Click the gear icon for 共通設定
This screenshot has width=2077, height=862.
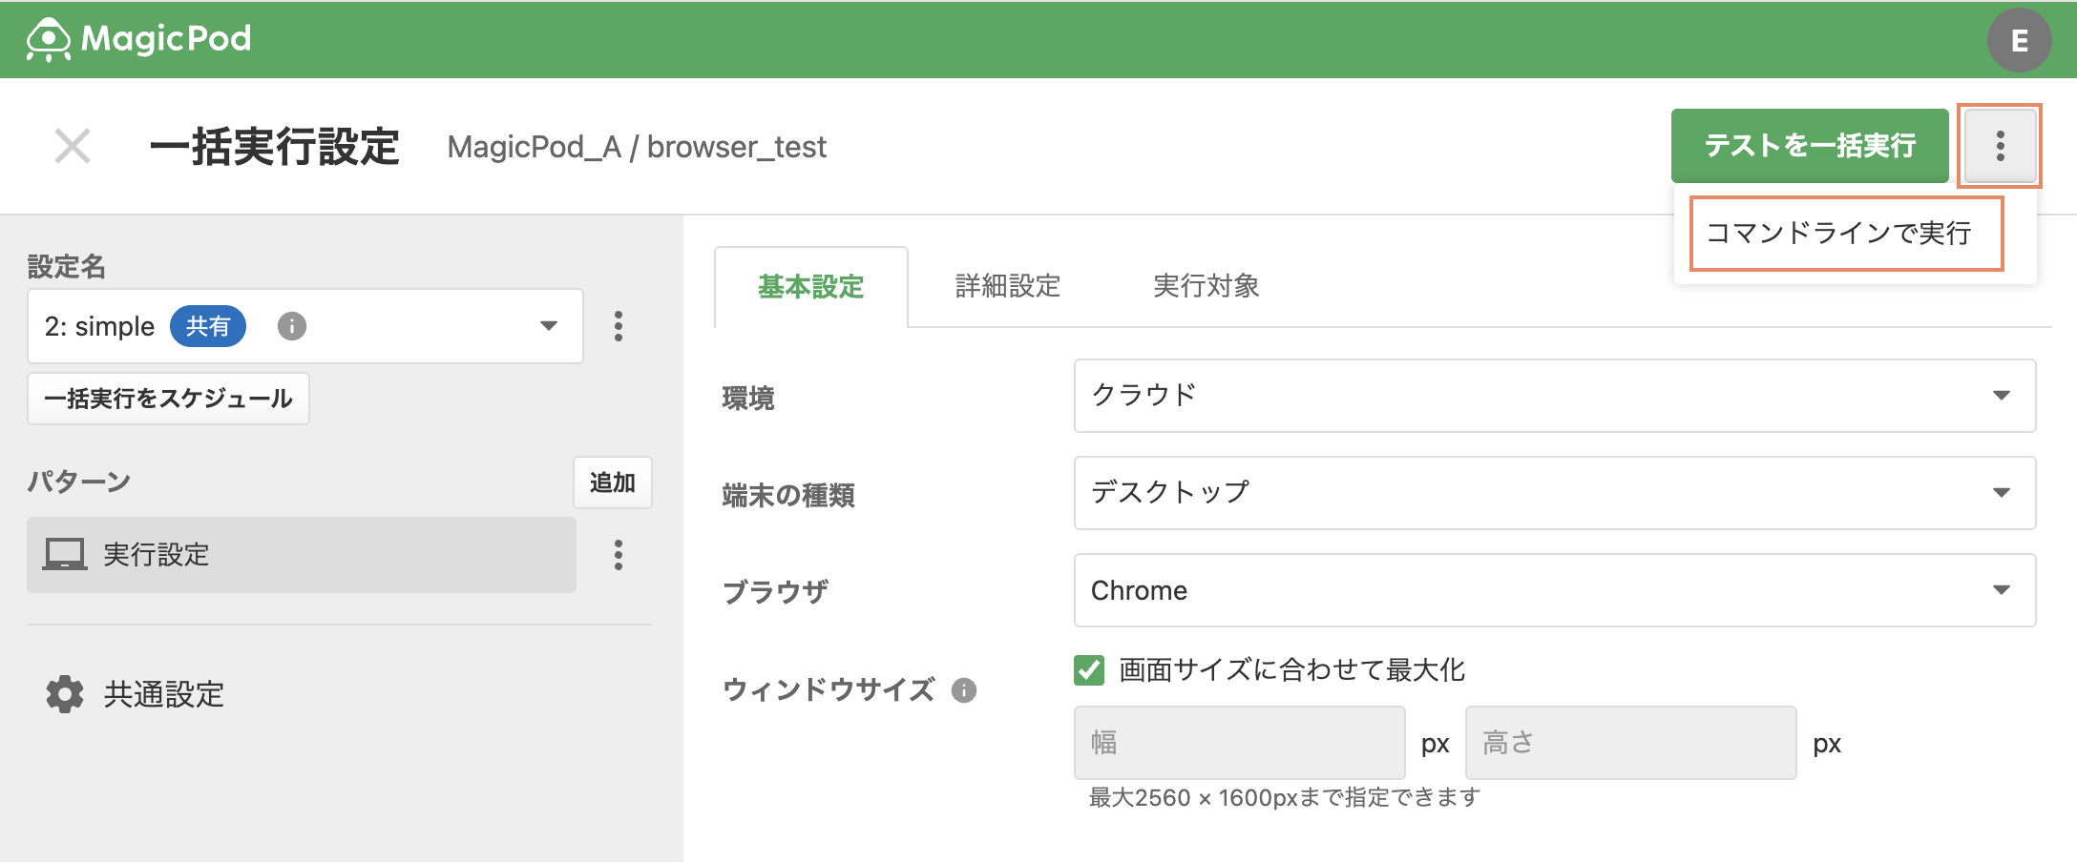(65, 694)
